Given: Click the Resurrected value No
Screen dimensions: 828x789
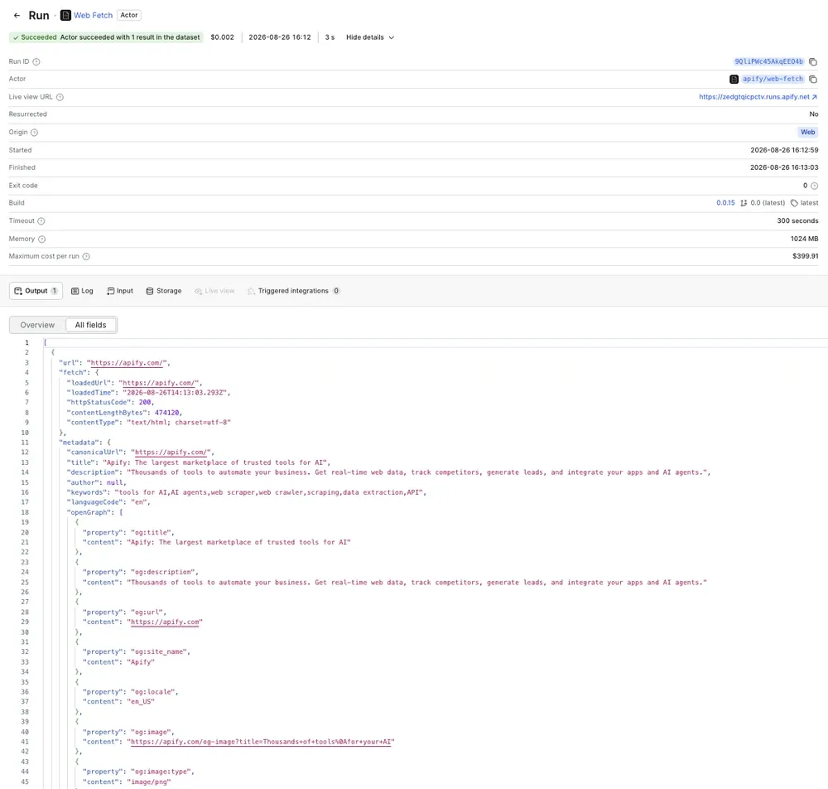Looking at the screenshot, I should [x=814, y=114].
